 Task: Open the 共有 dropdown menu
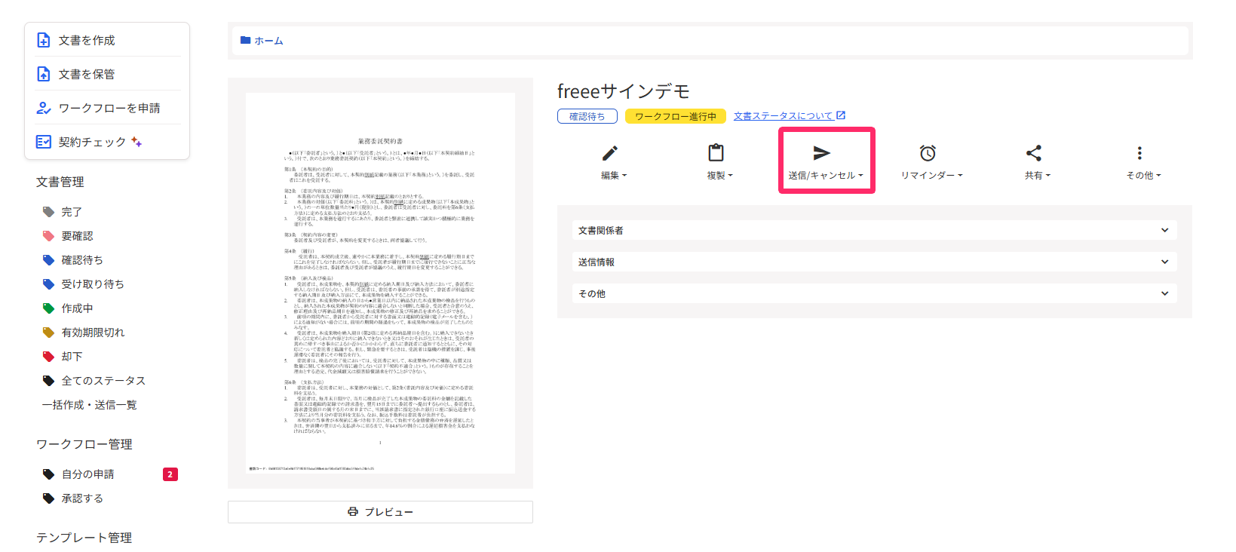click(1037, 176)
